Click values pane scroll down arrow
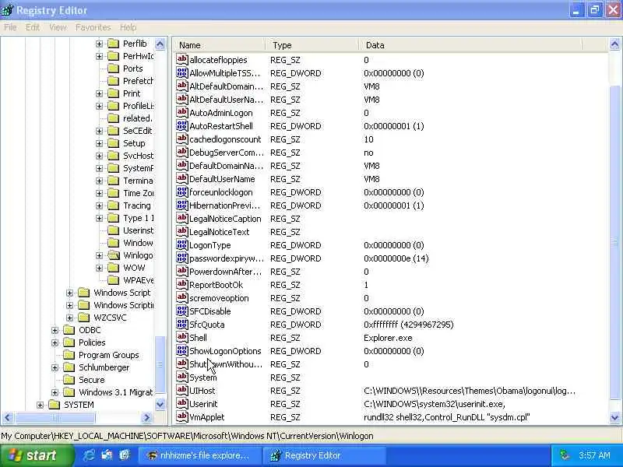 pos(614,417)
